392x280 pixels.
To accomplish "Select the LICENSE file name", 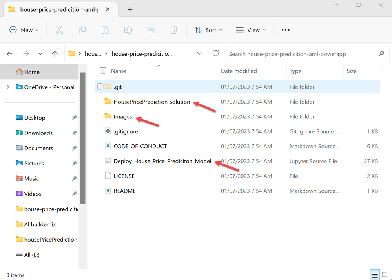I will pyautogui.click(x=124, y=176).
